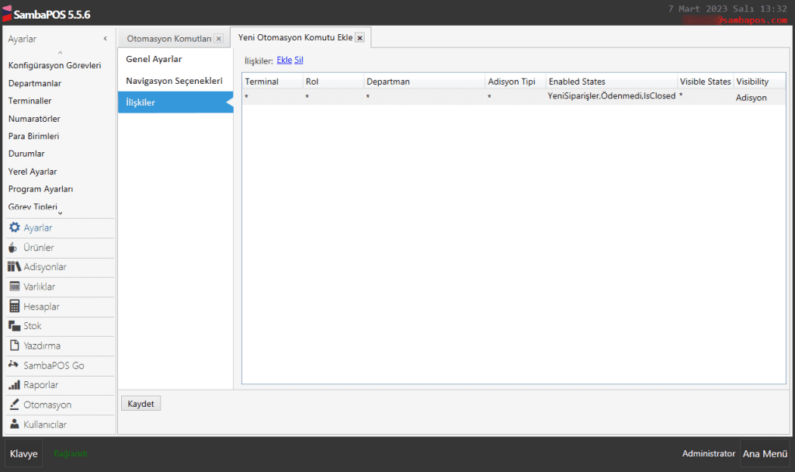795x472 pixels.
Task: Open Ürünler coffee cup icon
Action: pos(14,248)
